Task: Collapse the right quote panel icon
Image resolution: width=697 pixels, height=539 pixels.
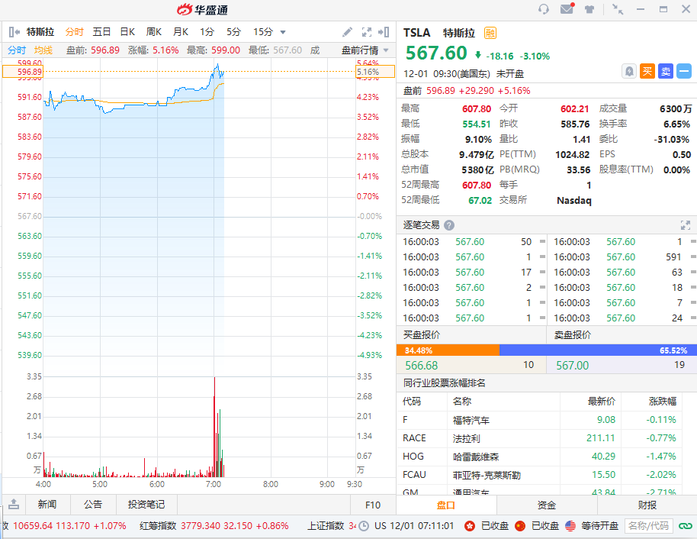Action: click(x=384, y=32)
